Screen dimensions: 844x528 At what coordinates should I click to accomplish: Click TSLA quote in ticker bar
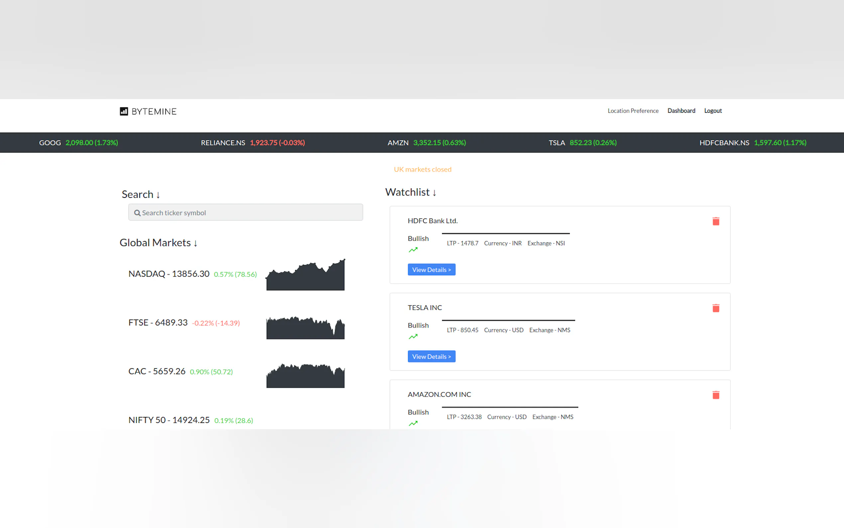[x=582, y=143]
